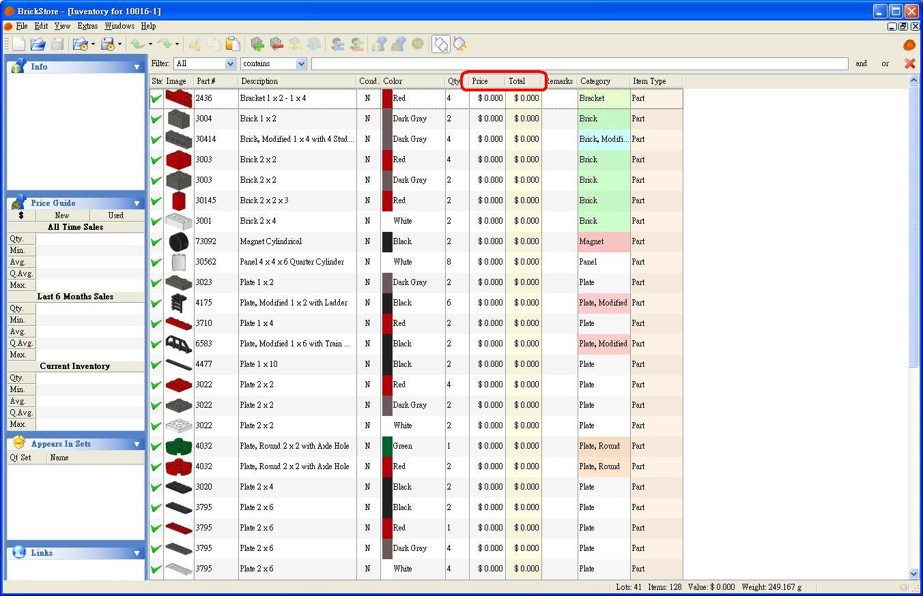The width and height of the screenshot is (923, 596).
Task: Open the File menu
Action: pyautogui.click(x=22, y=26)
